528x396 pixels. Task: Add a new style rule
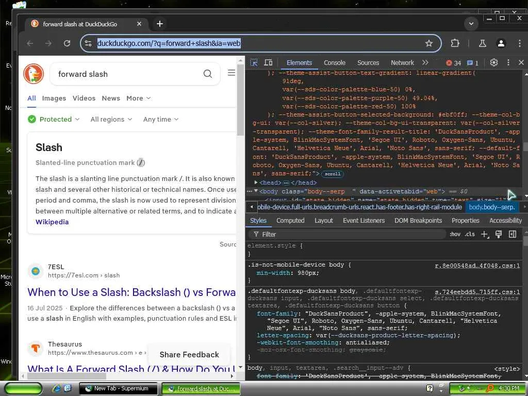[485, 235]
